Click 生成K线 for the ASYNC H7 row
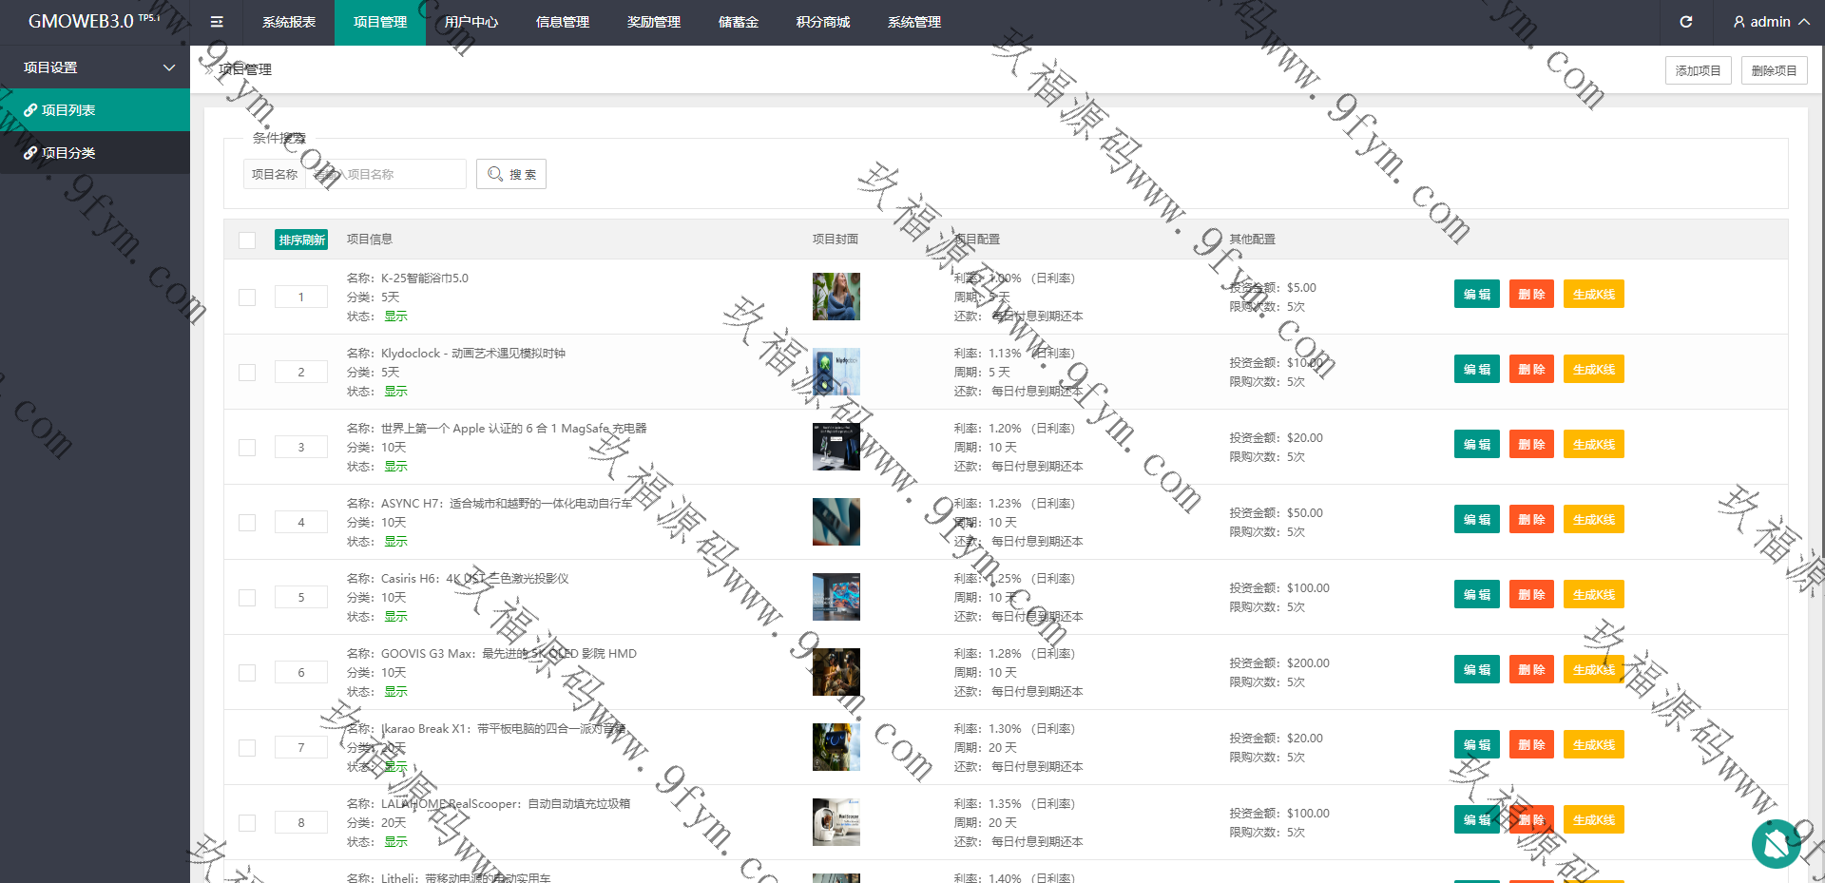 1593,520
